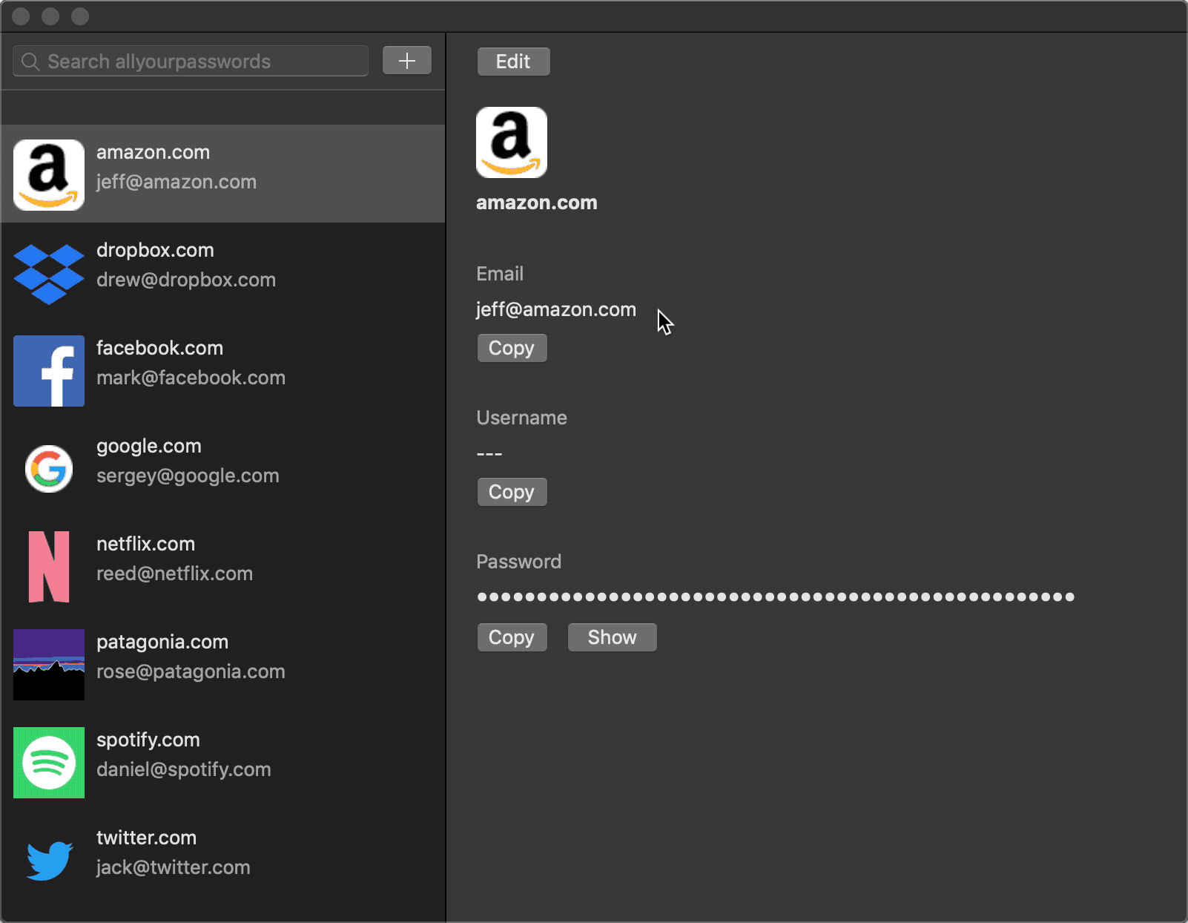The height and width of the screenshot is (923, 1188).
Task: Select the Google logo icon
Action: (x=49, y=469)
